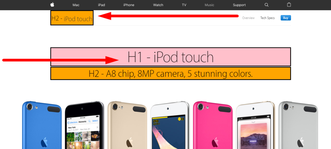The image size is (331, 149).
Task: Go to Support in the navigation
Action: [x=240, y=5]
